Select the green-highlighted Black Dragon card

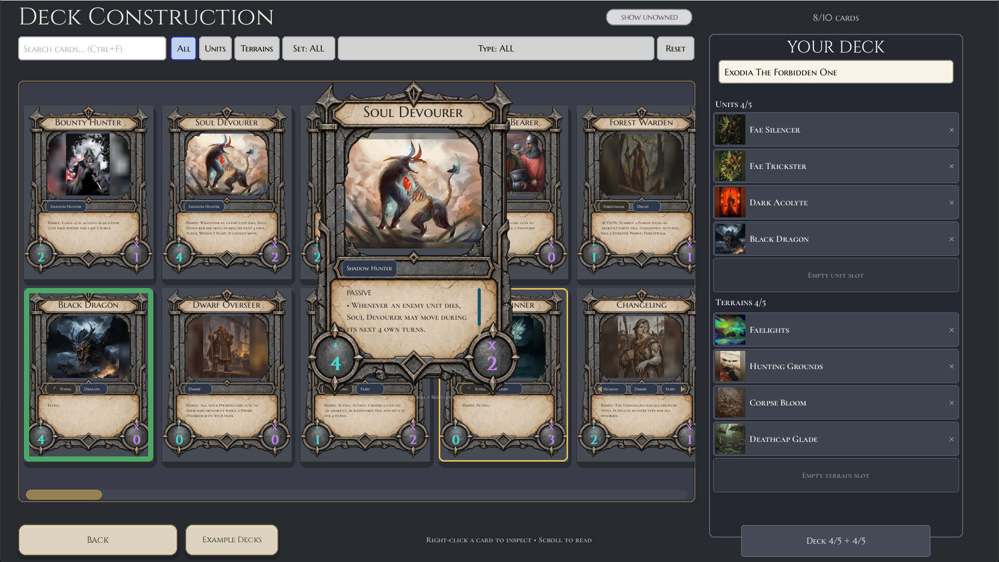coord(88,374)
